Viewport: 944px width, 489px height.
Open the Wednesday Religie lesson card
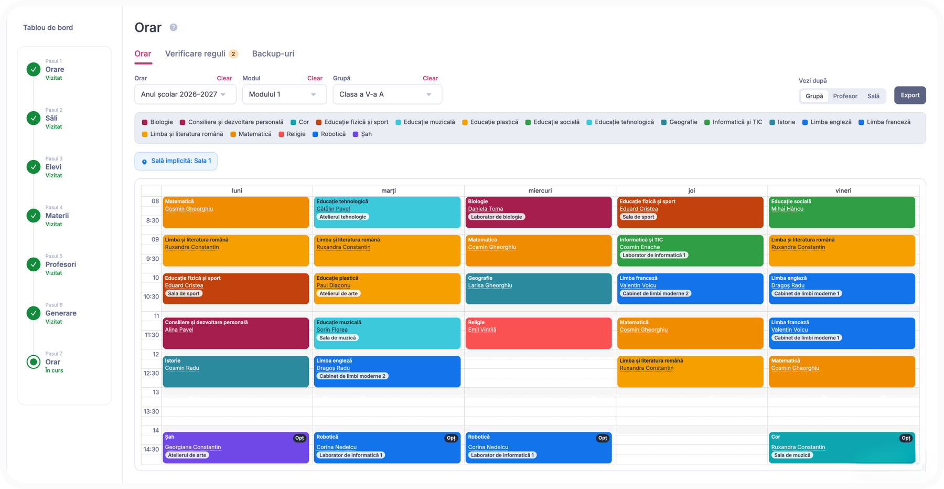(x=539, y=333)
